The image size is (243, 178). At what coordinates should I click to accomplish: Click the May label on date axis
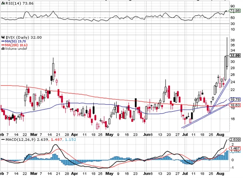coord(109,135)
